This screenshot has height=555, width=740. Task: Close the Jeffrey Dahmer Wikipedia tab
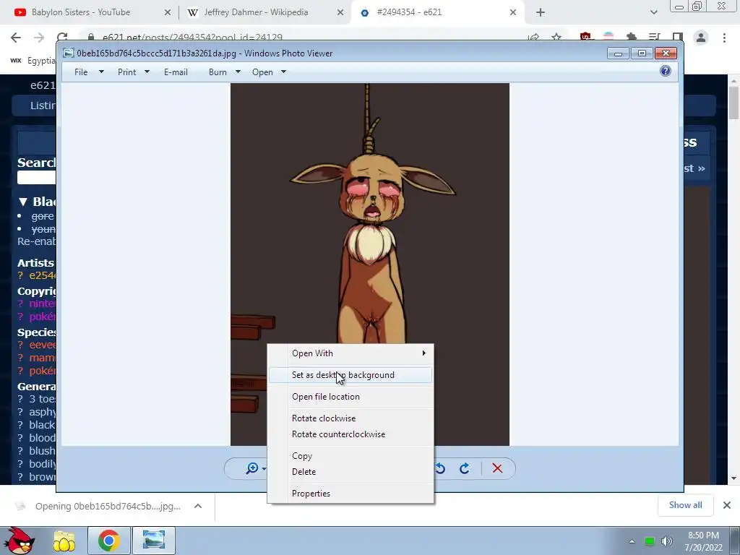(x=340, y=13)
